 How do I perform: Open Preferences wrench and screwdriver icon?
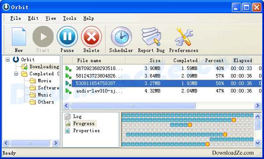click(x=183, y=37)
